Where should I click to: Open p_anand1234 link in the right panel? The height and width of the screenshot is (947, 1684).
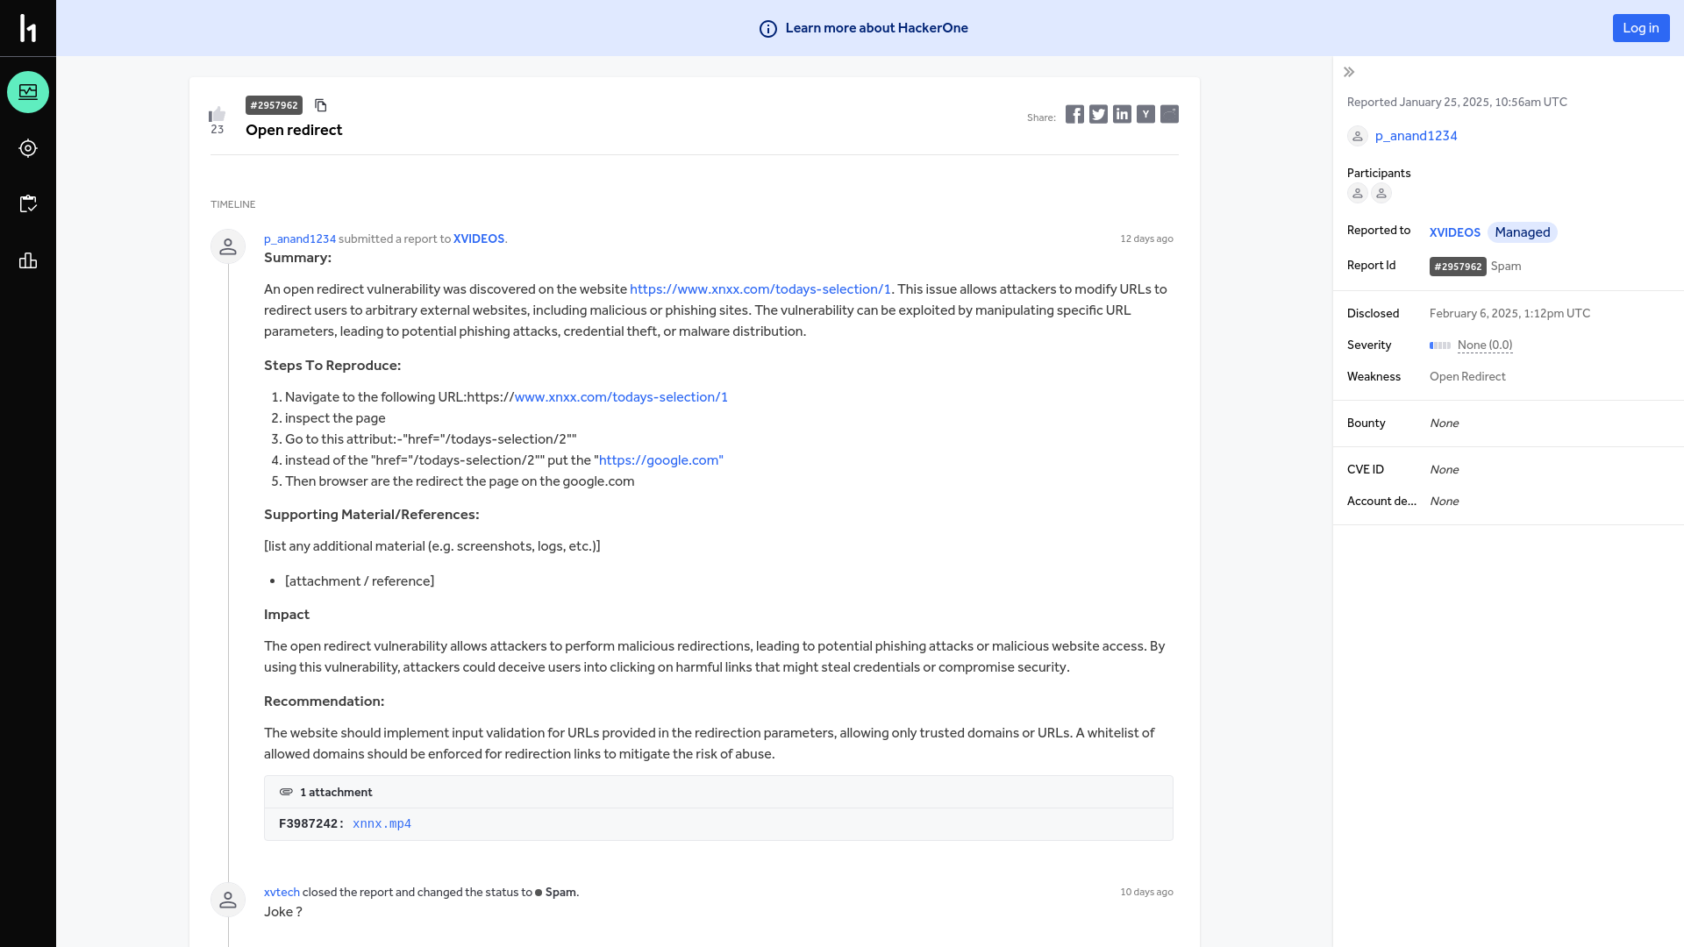pyautogui.click(x=1416, y=136)
